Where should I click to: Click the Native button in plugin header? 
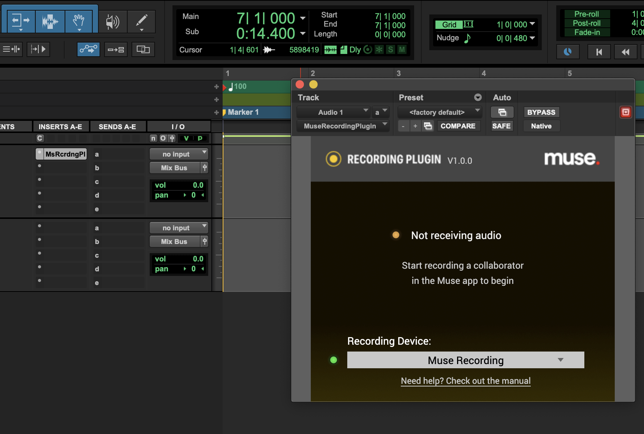[x=541, y=126]
